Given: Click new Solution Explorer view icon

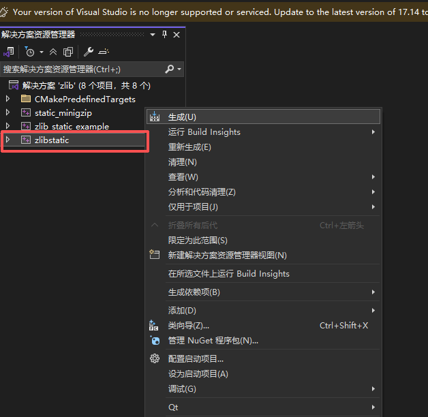Looking at the screenshot, I should click(155, 254).
